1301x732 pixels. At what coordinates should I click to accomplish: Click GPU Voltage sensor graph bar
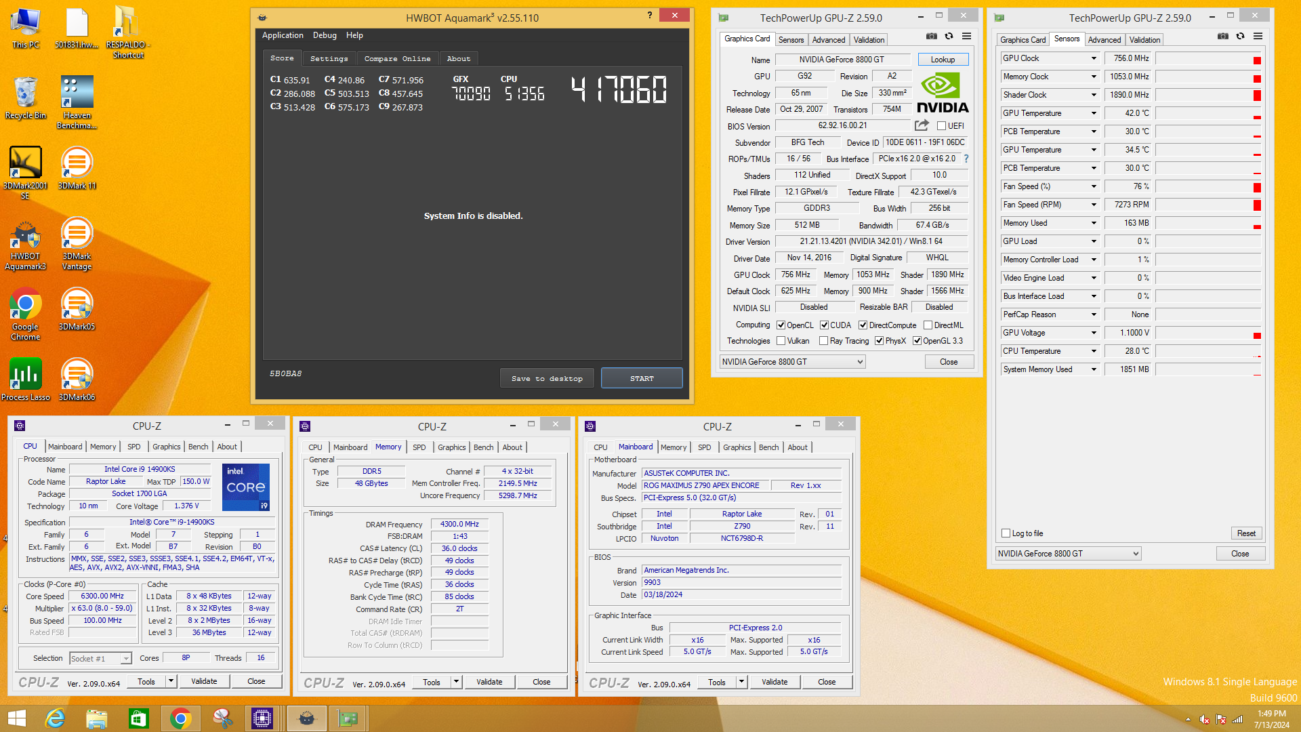click(1208, 333)
